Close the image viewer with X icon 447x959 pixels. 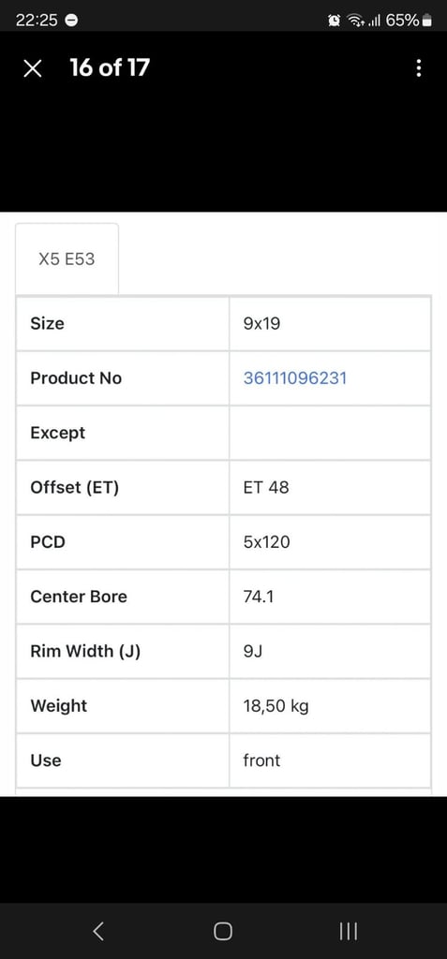point(33,68)
